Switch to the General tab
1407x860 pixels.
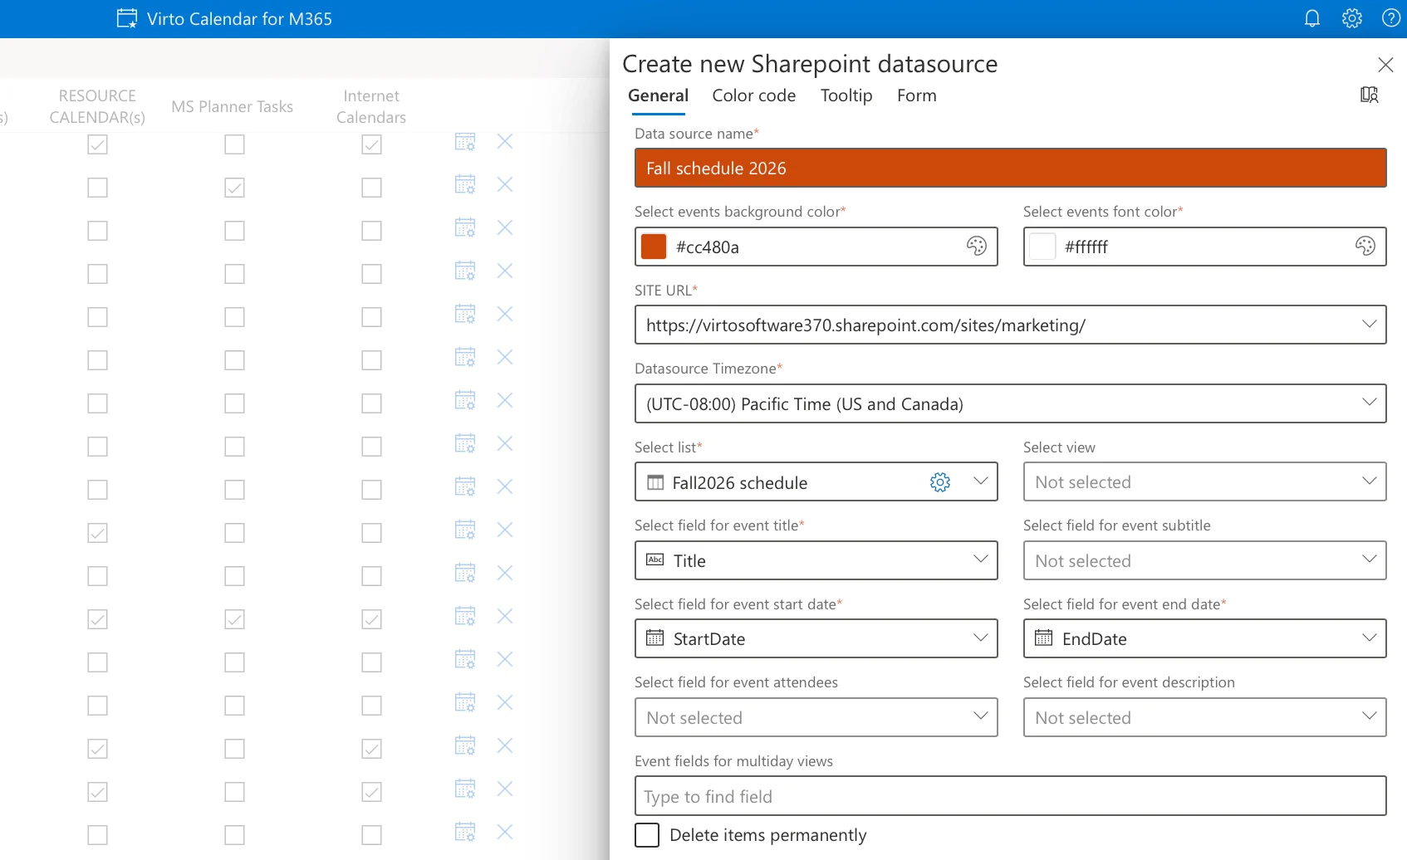(658, 95)
